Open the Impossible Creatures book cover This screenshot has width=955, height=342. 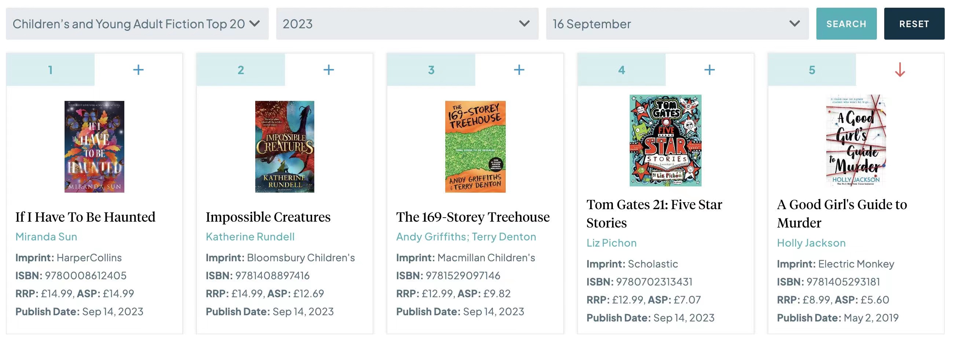[x=285, y=146]
